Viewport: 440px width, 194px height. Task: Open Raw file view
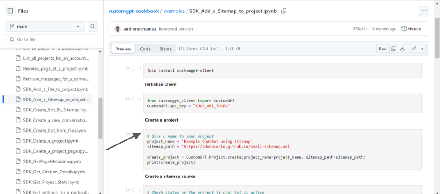tap(383, 49)
